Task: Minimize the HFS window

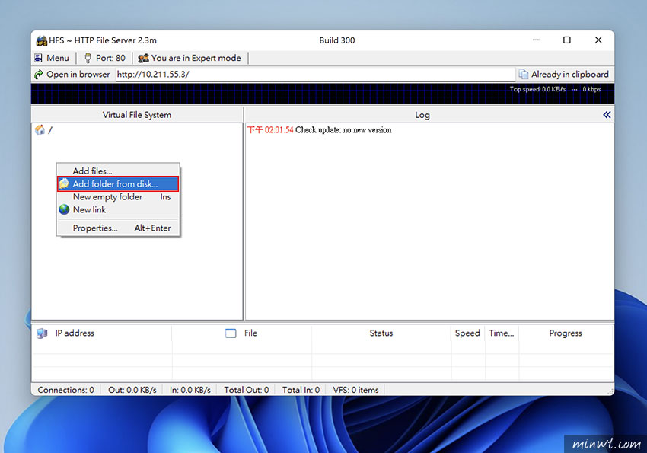Action: (536, 40)
